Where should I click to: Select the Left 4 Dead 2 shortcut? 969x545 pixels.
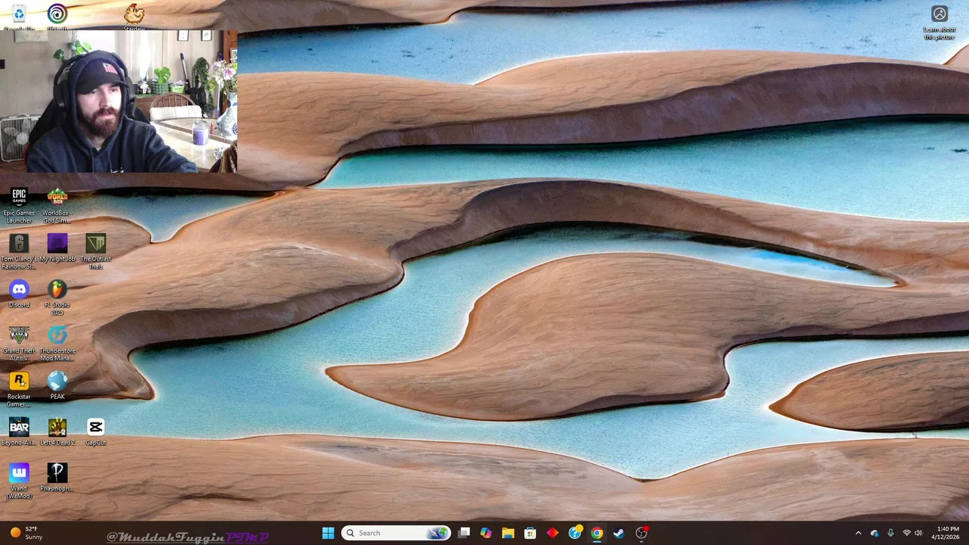point(57,432)
